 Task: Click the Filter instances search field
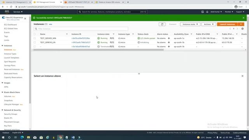pyautogui.click(x=81, y=29)
